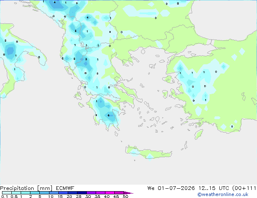Click the '6' precipitation value over the Peloponnese

[109, 115]
